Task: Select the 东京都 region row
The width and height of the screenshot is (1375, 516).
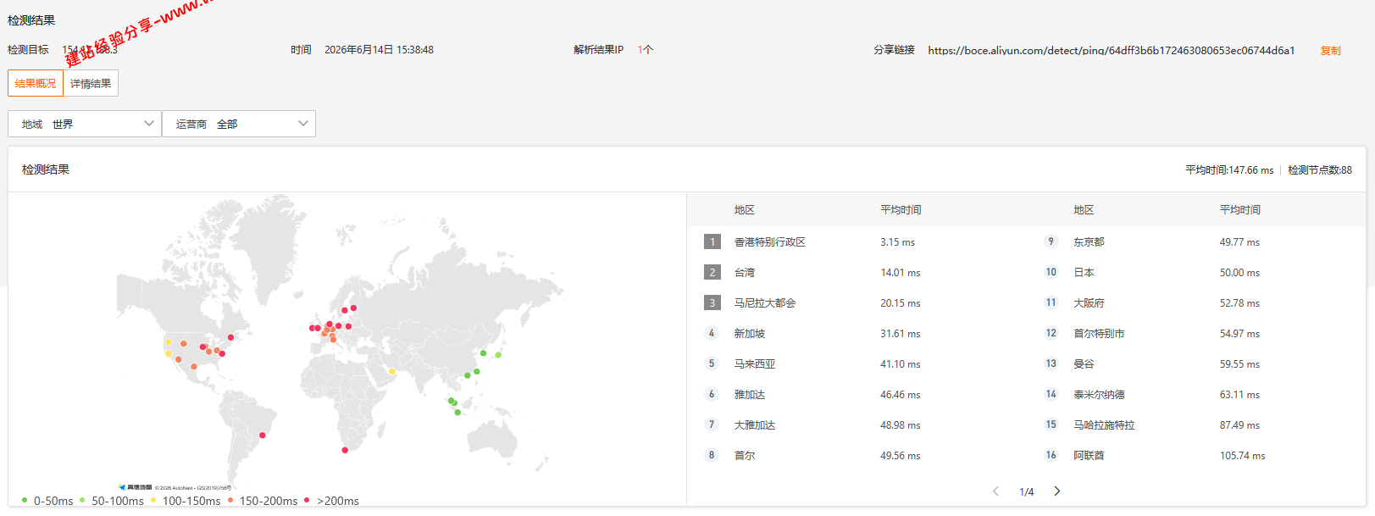Action: 1195,242
